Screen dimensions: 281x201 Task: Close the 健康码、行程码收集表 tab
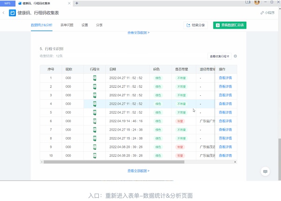tap(69, 3)
